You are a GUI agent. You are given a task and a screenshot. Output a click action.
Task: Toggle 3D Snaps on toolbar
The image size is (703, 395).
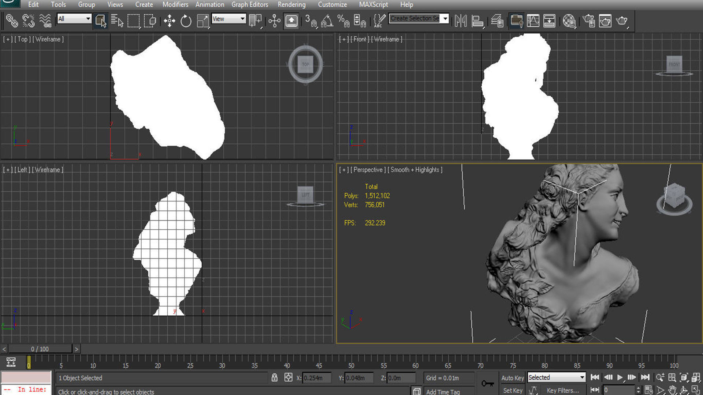[x=310, y=21]
